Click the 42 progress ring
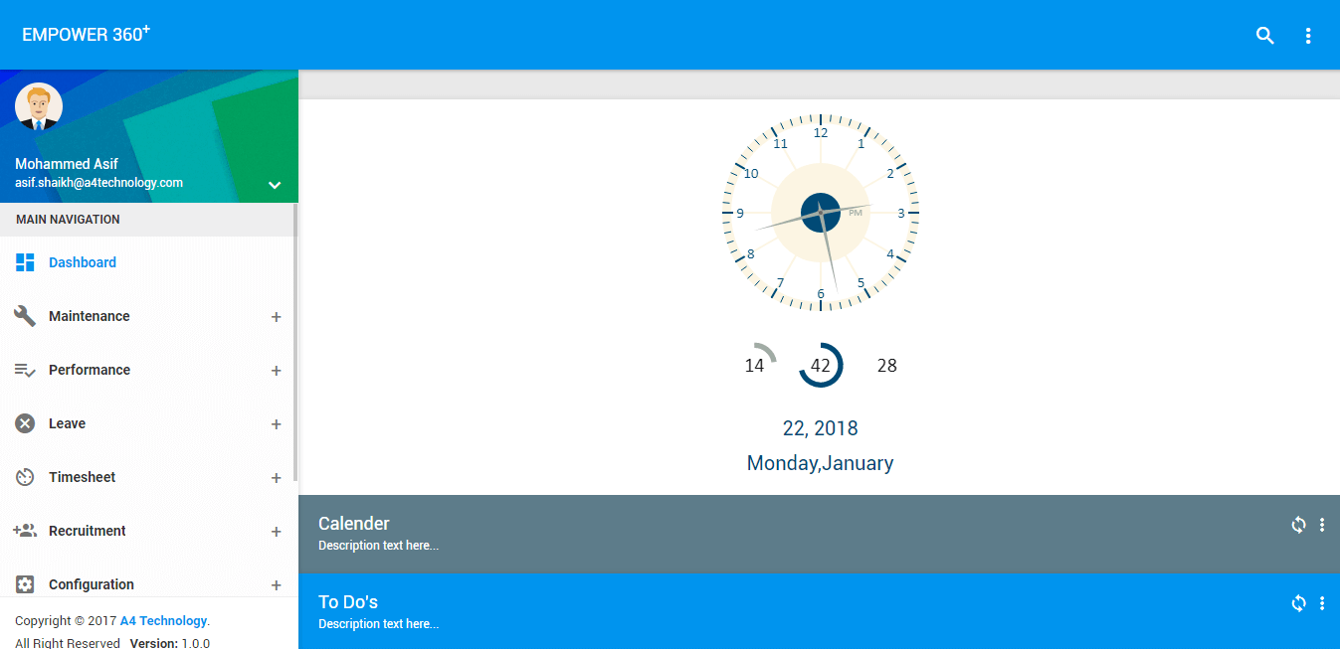Screen dimensions: 1340x649 821,365
